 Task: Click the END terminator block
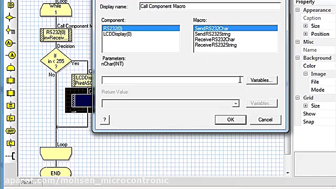tap(56, 173)
